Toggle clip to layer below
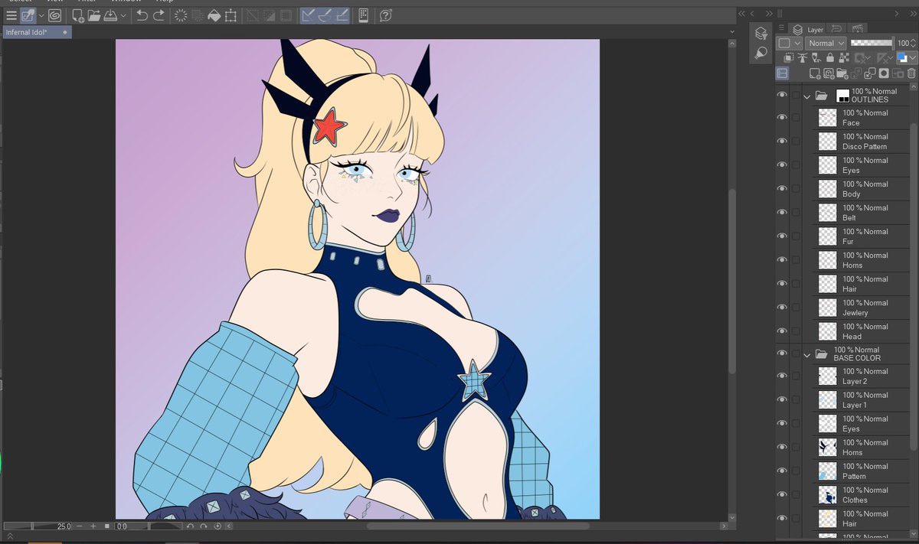This screenshot has width=919, height=544. click(789, 57)
